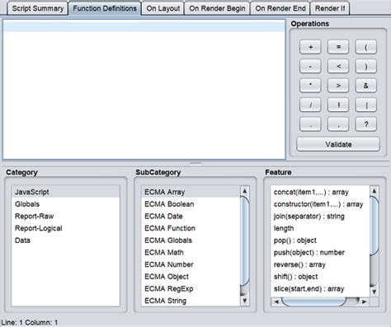
Task: Insert an opening parenthesis
Action: (x=366, y=47)
